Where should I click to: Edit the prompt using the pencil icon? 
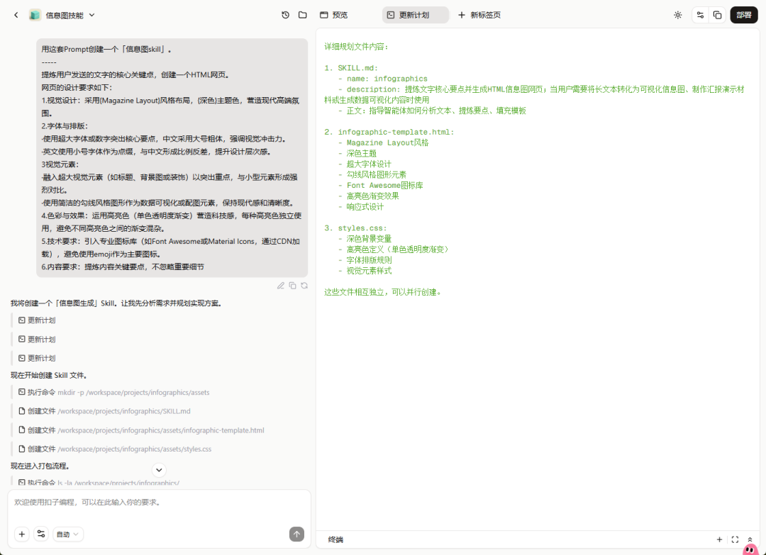coord(281,285)
